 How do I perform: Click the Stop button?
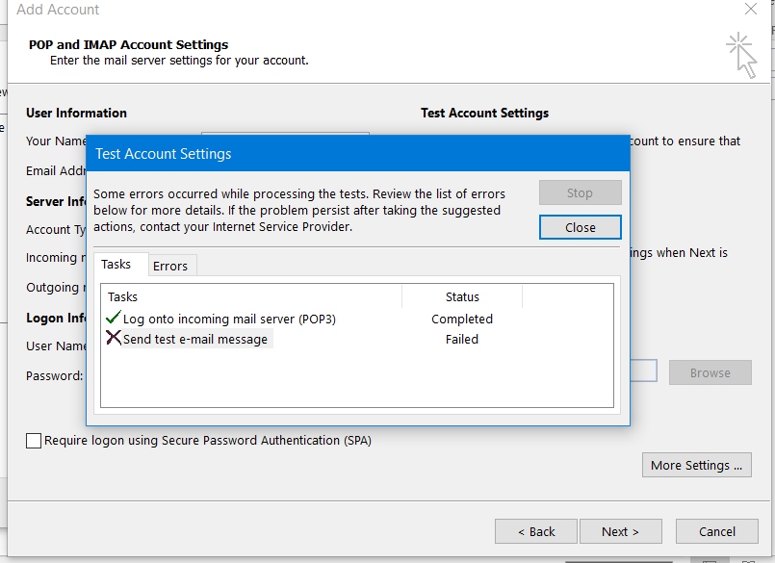point(580,192)
